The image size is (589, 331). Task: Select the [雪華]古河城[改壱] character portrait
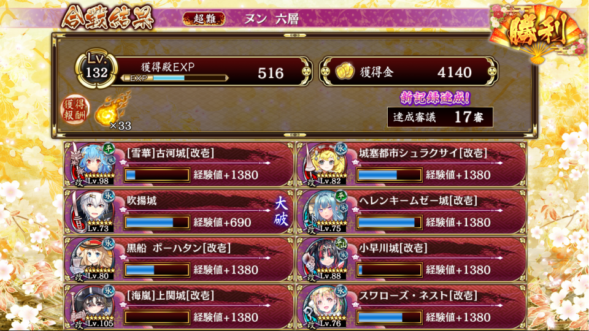[91, 164]
